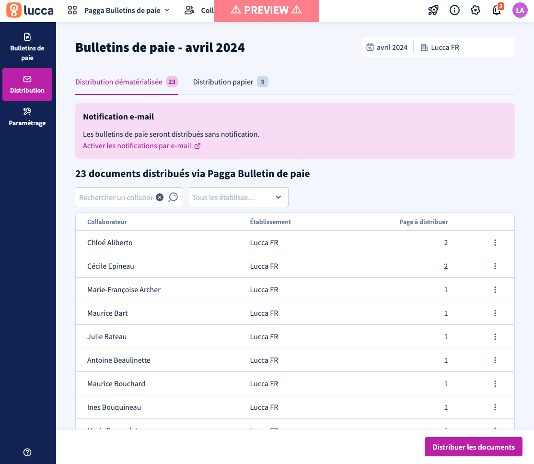Switch to Distribution dématérialisée tab
534x464 pixels.
pyautogui.click(x=127, y=82)
